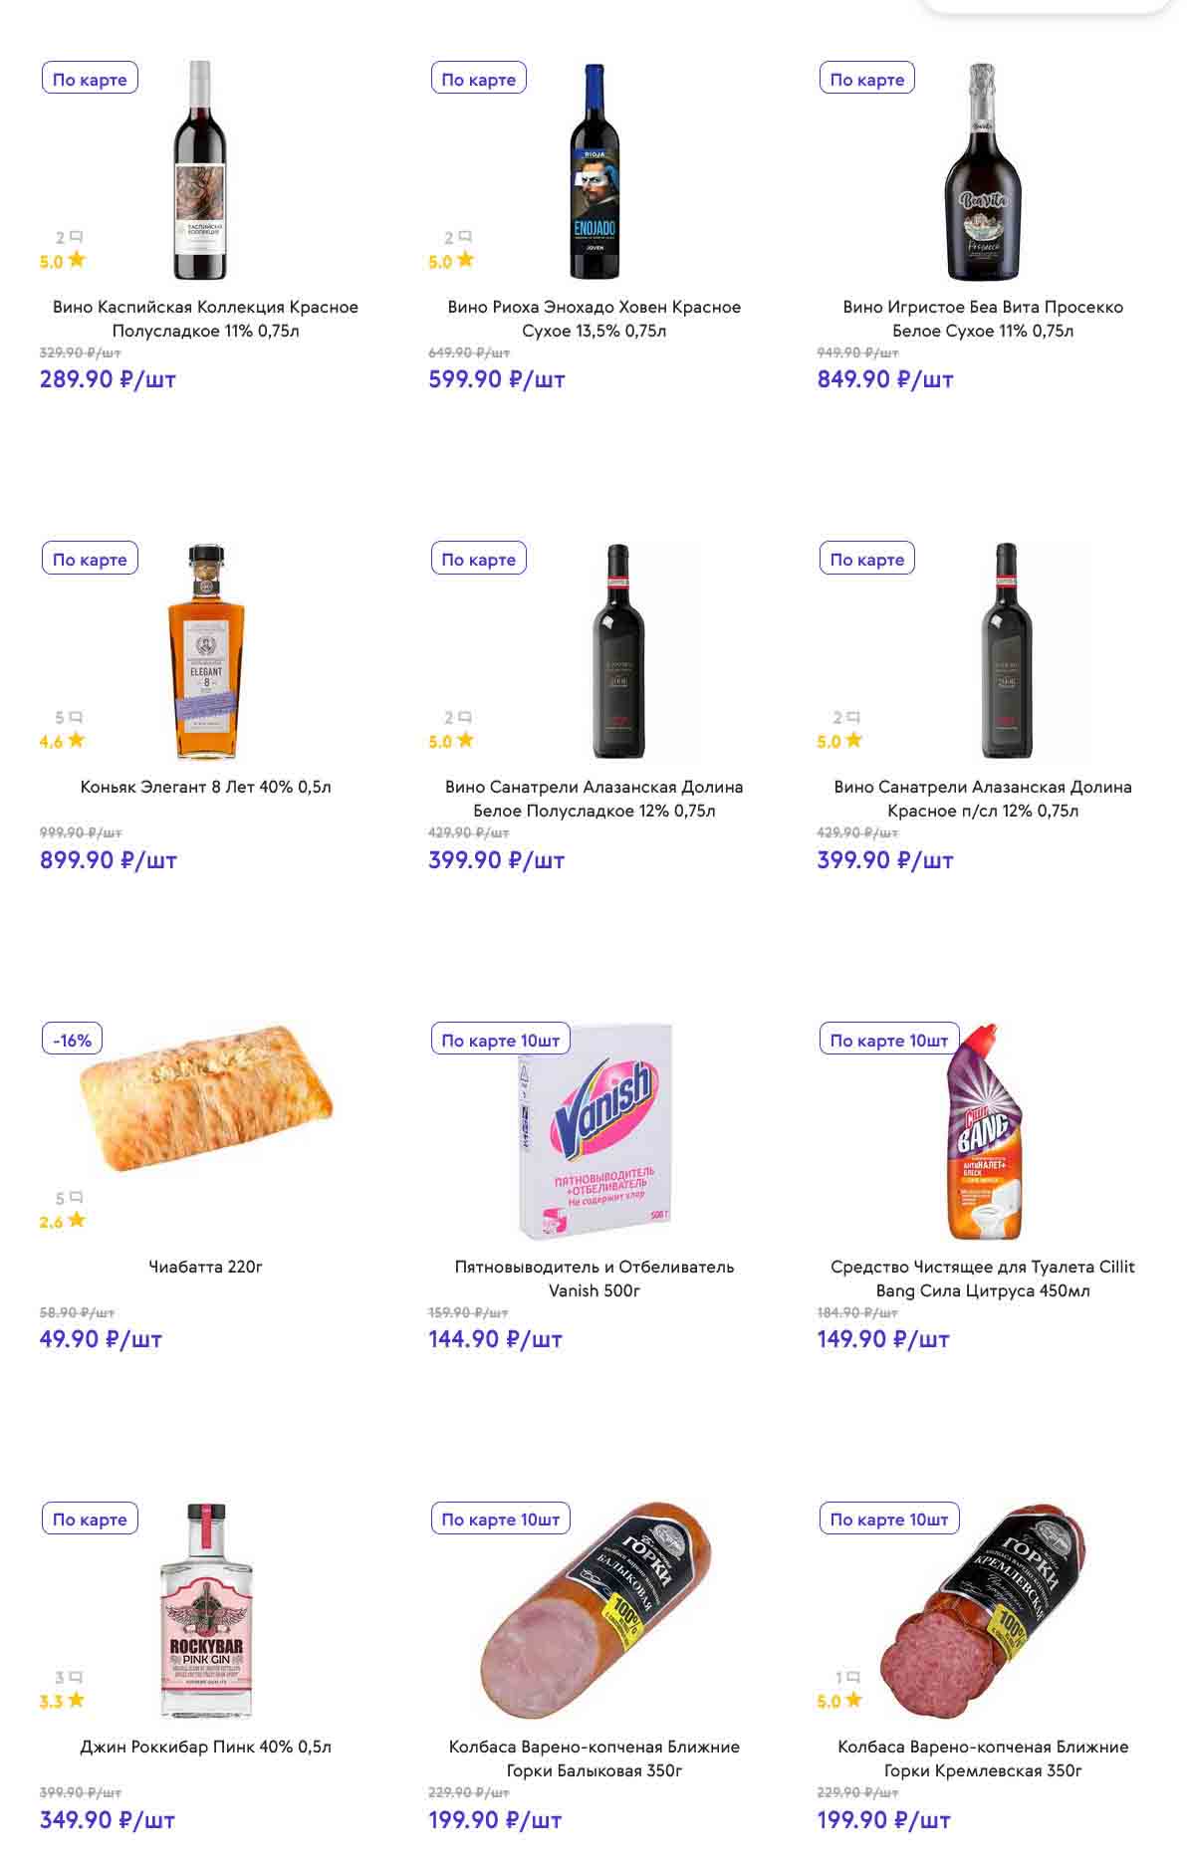
Task: Click the Rockybar Pink Gin bottle image
Action: point(206,1612)
